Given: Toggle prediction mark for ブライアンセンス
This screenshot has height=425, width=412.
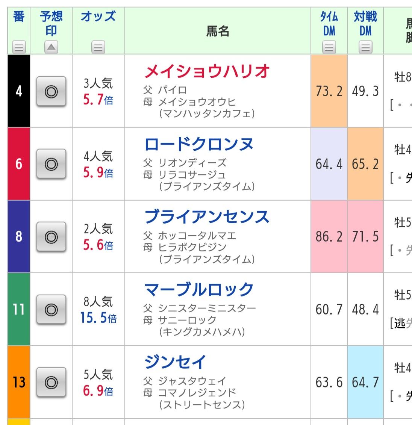Looking at the screenshot, I should coord(51,237).
